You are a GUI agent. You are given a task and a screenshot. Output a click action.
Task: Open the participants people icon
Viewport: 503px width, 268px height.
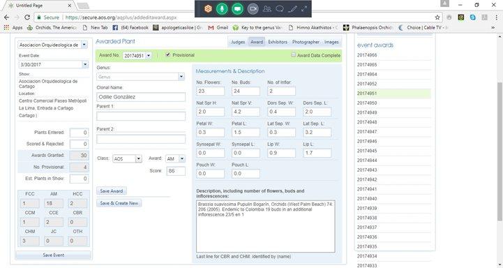(267, 9)
